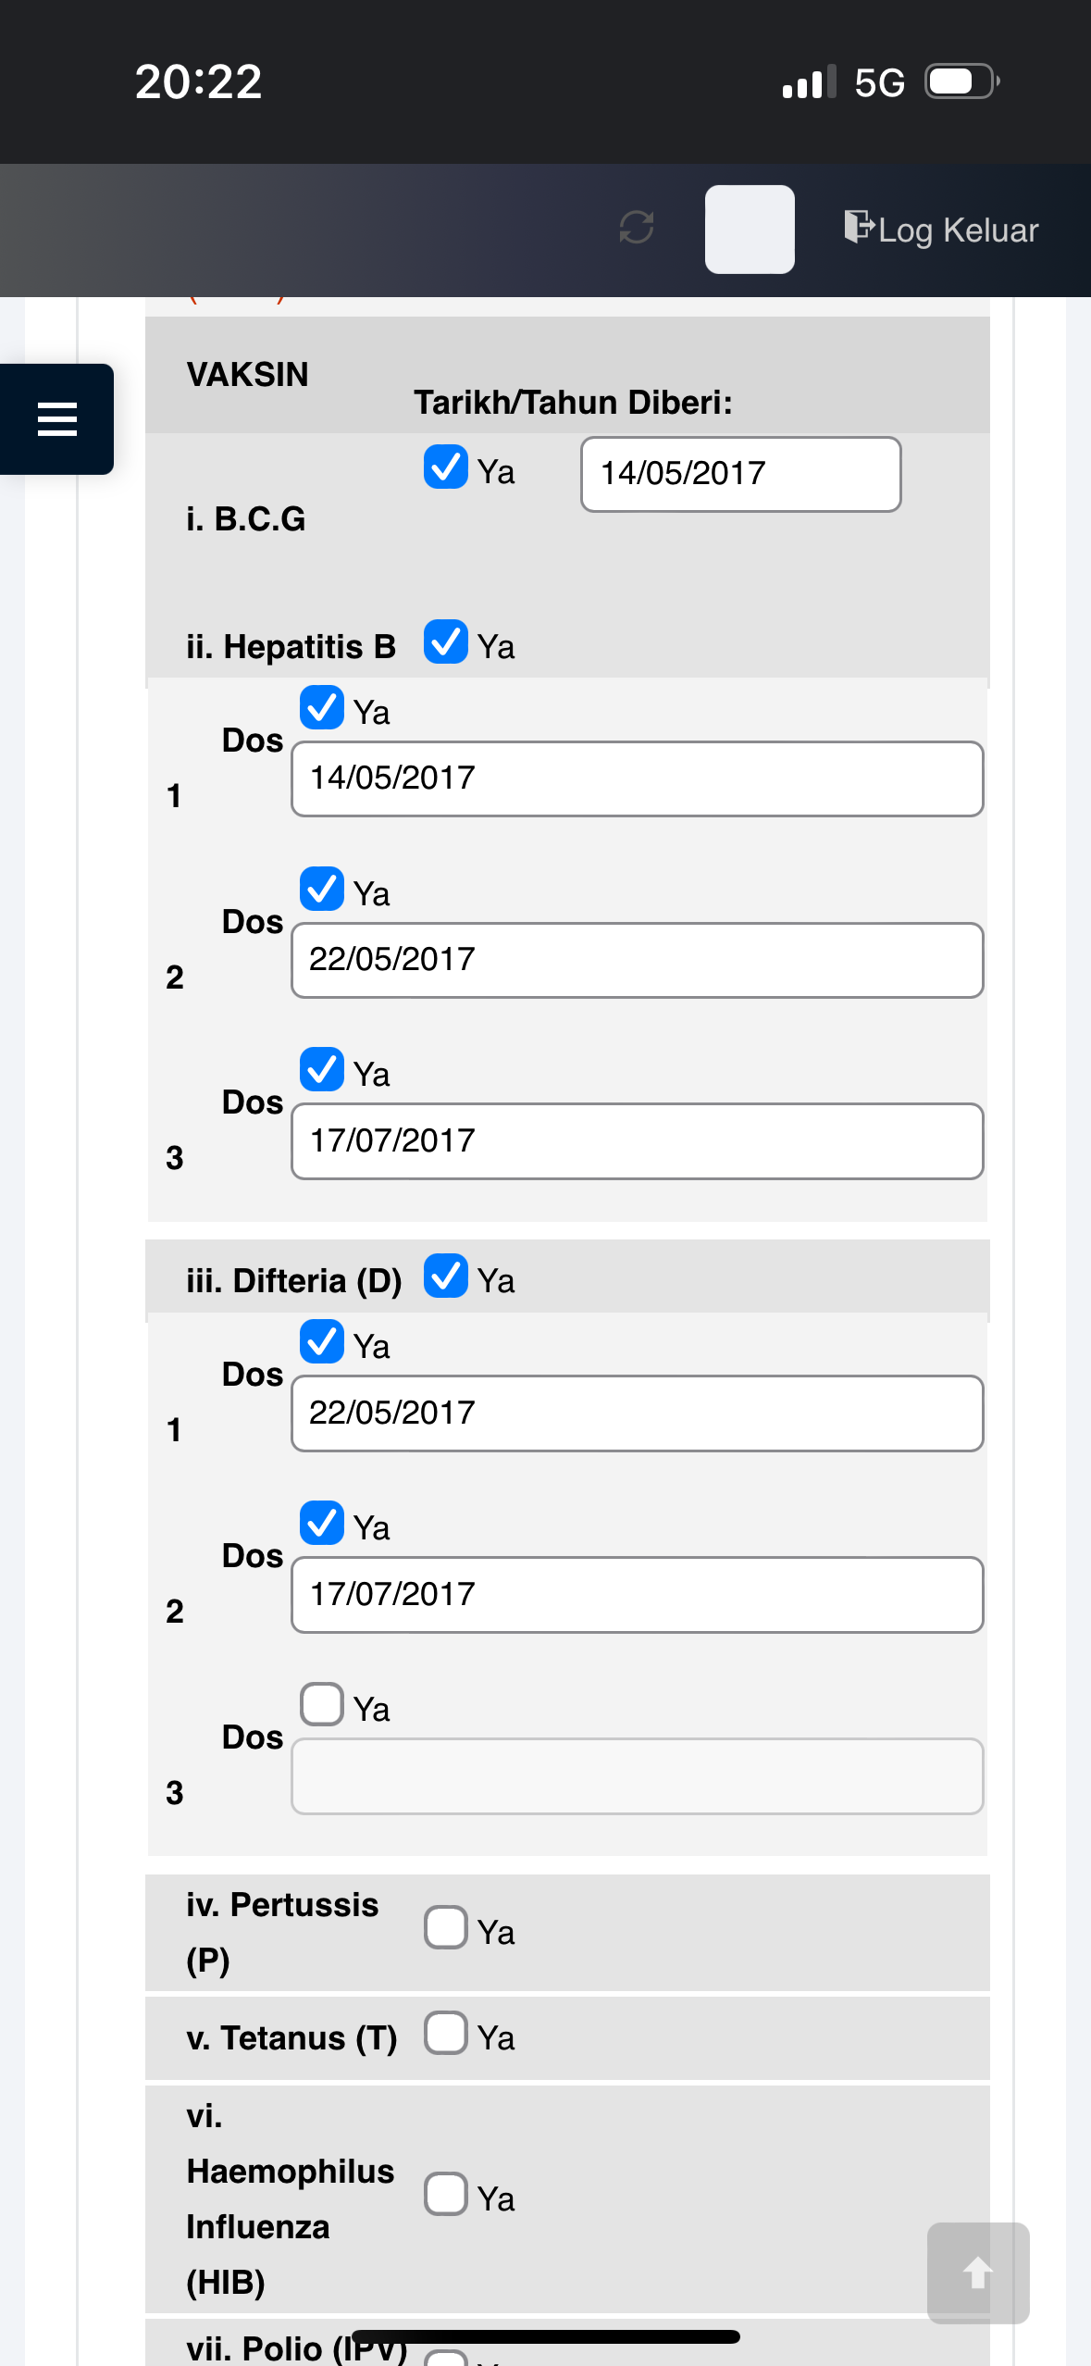Enable Haemophilus Influenza (HIB) Ya checkbox
This screenshot has width=1091, height=2366.
(446, 2194)
